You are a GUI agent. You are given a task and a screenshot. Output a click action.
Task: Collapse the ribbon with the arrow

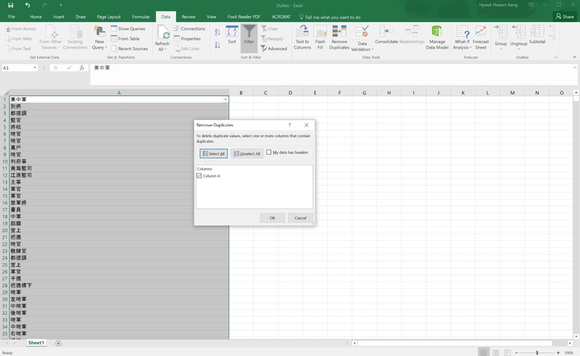point(574,57)
